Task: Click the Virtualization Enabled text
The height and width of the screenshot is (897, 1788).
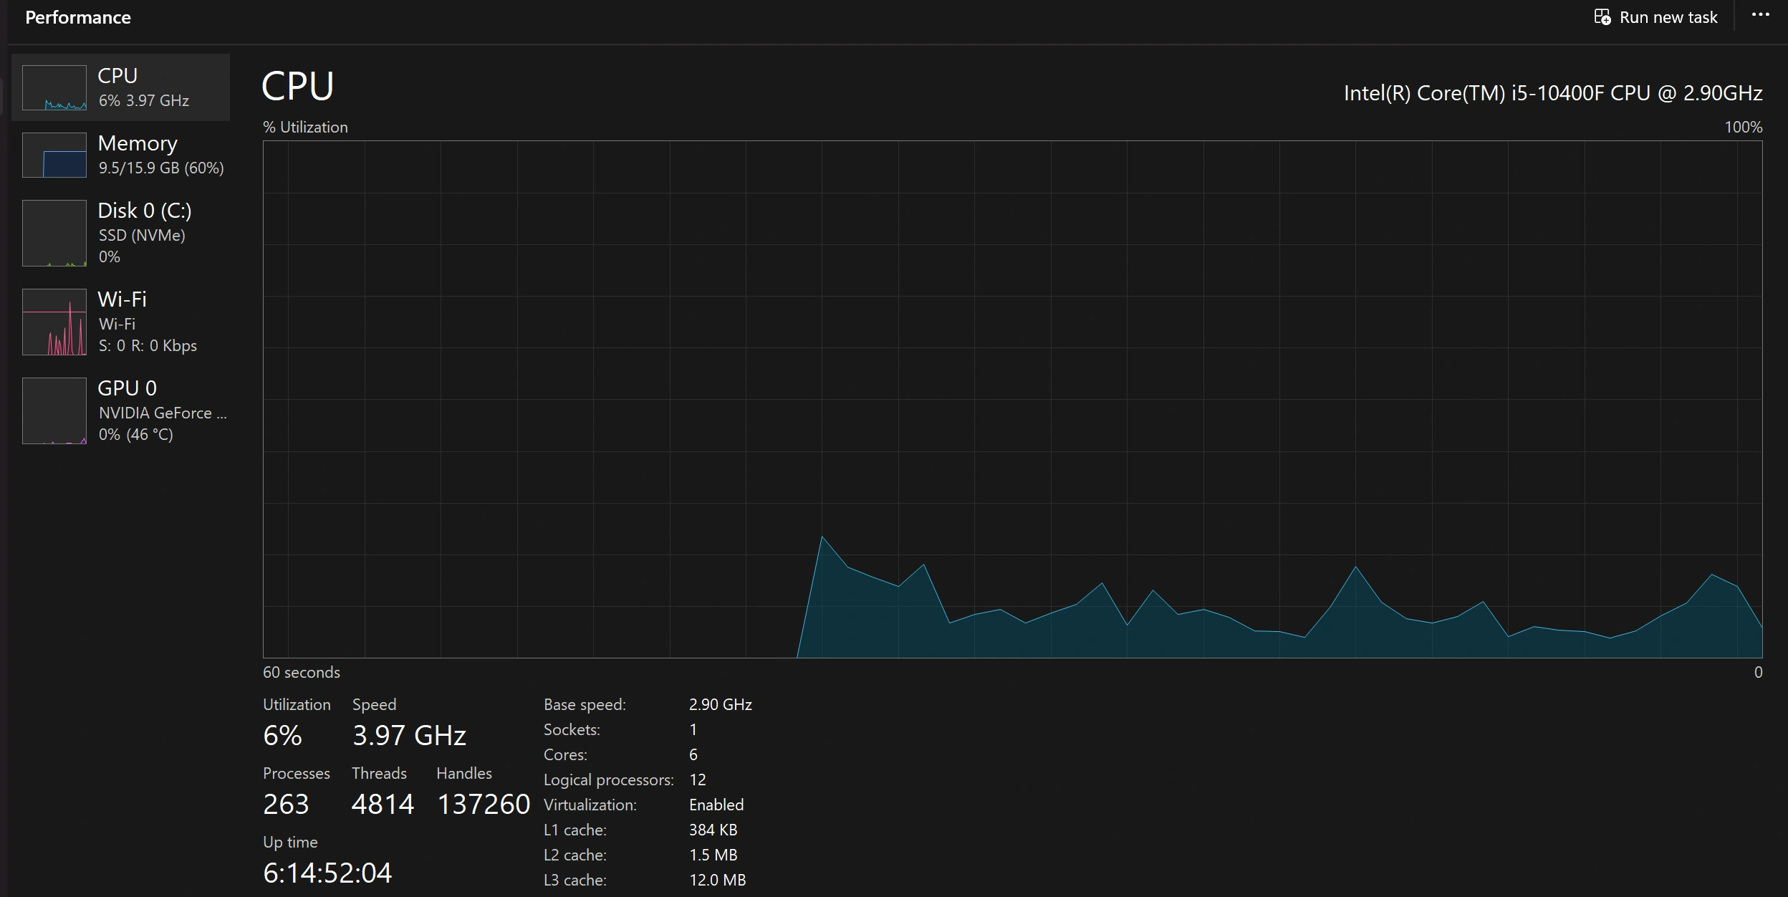Action: pyautogui.click(x=716, y=805)
